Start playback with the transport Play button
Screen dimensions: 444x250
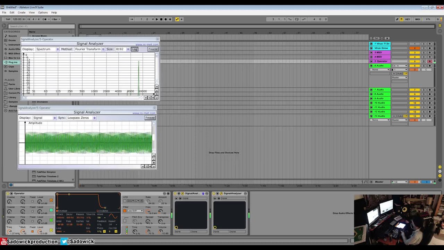point(157,19)
